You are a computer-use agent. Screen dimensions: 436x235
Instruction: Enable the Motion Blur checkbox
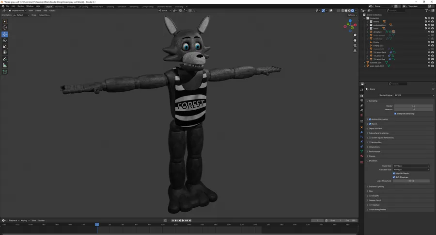point(370,142)
